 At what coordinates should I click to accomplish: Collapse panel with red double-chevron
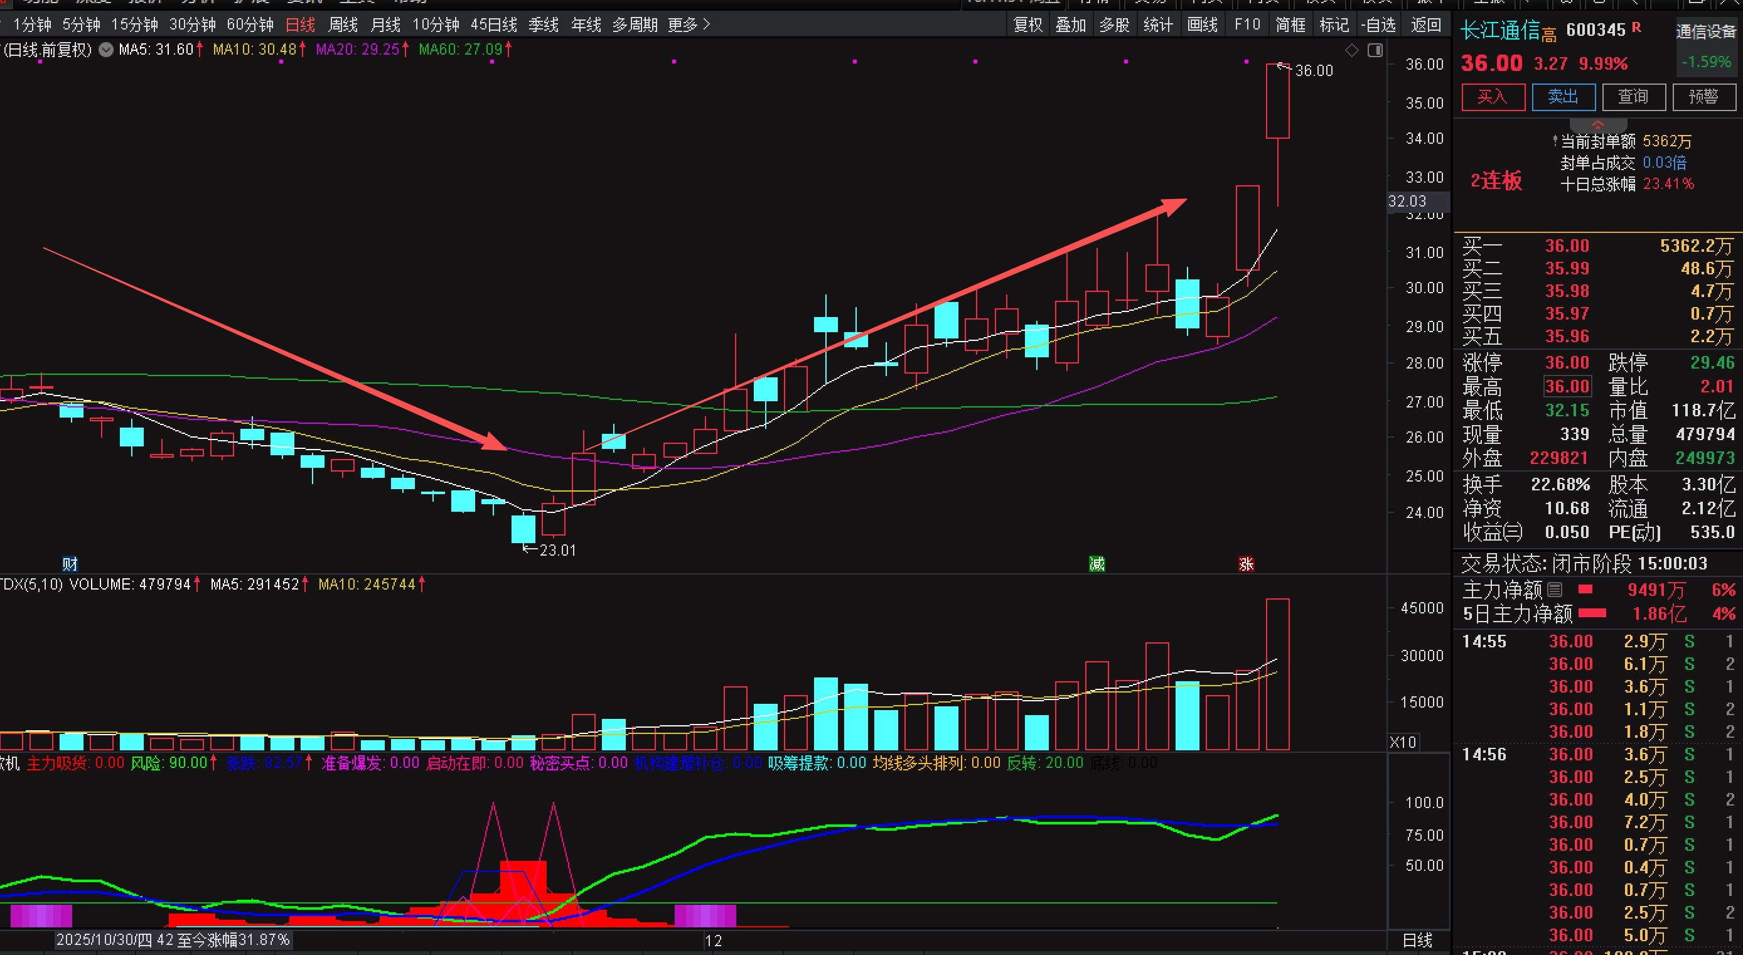[1597, 124]
